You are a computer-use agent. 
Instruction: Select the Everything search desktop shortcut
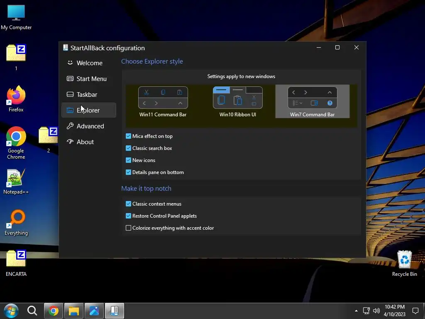pyautogui.click(x=16, y=223)
